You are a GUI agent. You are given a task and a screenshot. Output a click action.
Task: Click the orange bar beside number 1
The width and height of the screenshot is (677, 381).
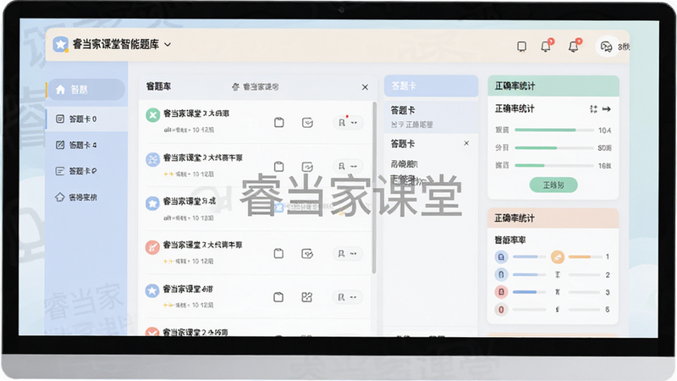(x=586, y=257)
